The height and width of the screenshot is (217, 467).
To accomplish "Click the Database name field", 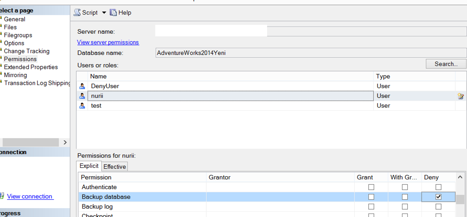I will (311, 53).
